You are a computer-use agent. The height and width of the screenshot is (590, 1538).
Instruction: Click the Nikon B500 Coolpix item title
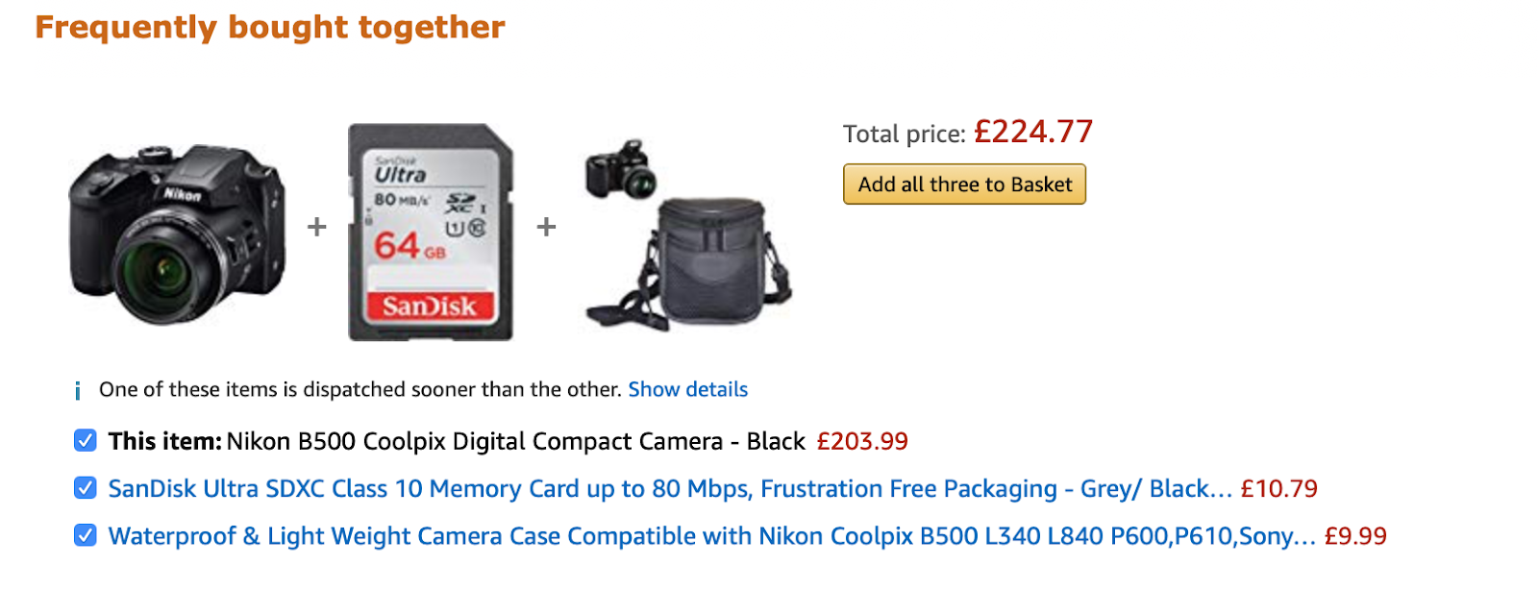515,441
